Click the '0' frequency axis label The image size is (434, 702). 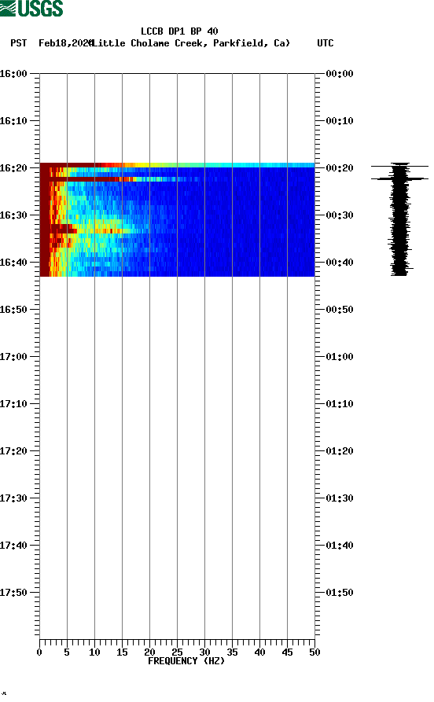point(39,652)
